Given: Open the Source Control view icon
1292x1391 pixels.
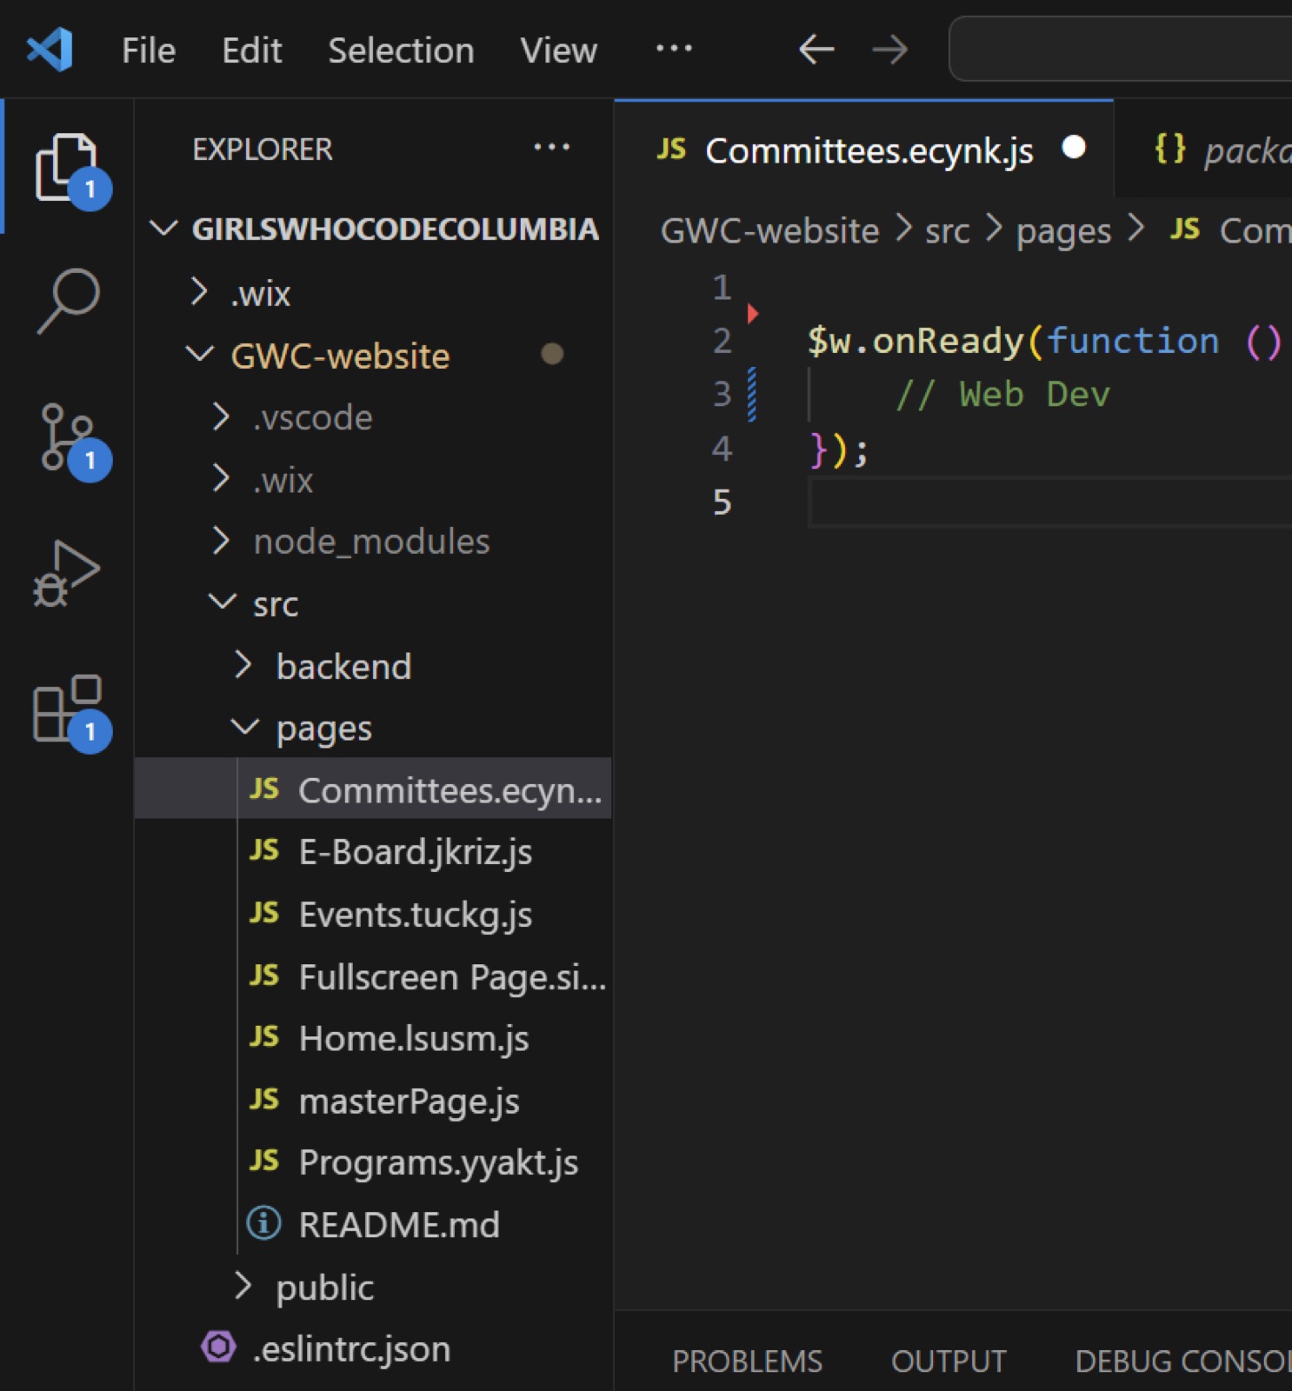Looking at the screenshot, I should click(68, 437).
